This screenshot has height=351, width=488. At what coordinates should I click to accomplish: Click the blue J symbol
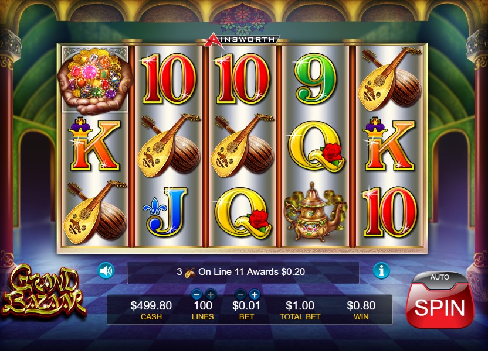[x=166, y=212]
